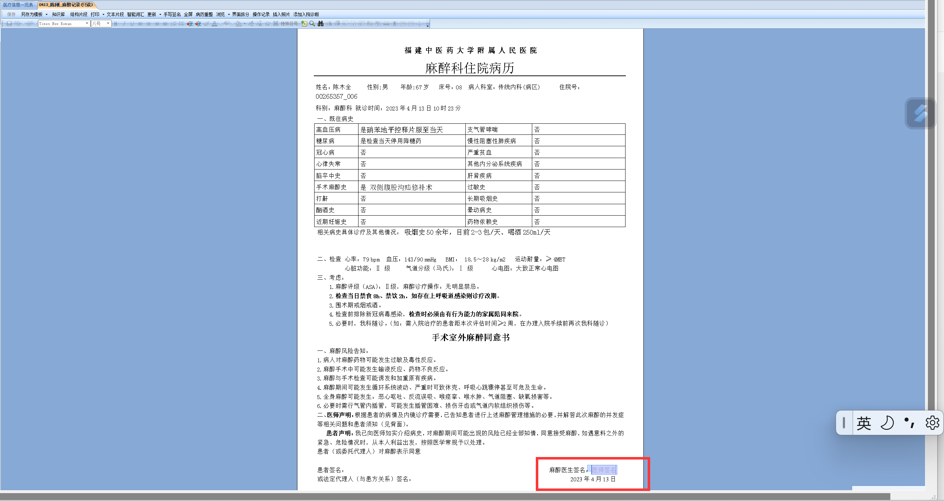Open the special symbols (特殊符号) tool
944x501 pixels.
tap(289, 24)
